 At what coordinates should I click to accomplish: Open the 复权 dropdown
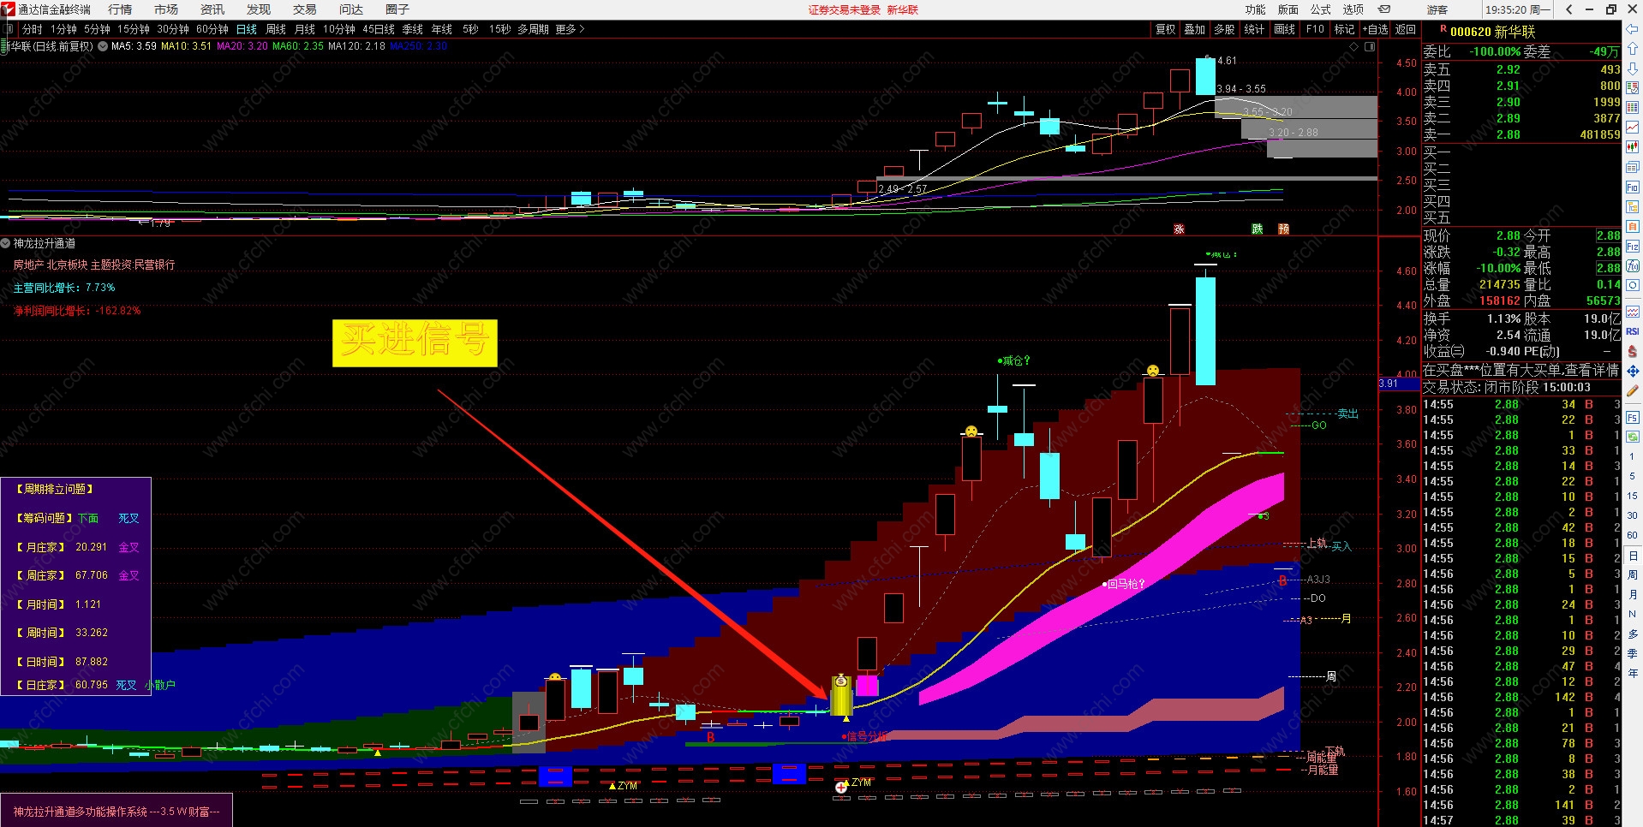pyautogui.click(x=1166, y=29)
